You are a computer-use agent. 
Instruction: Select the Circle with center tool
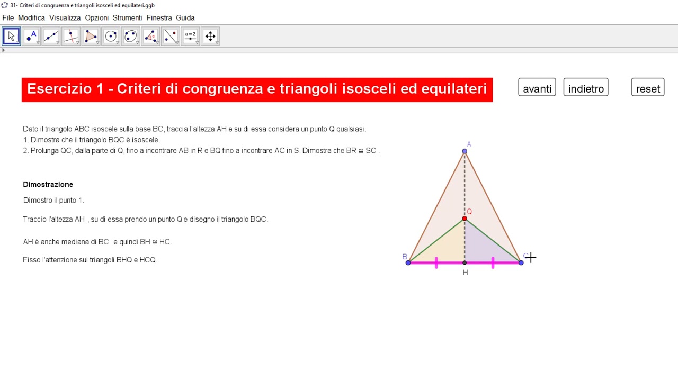tap(111, 36)
